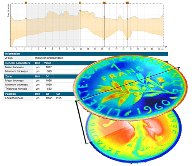Click the C2 column header in Position table
The height and width of the screenshot is (166, 192).
[58, 94]
